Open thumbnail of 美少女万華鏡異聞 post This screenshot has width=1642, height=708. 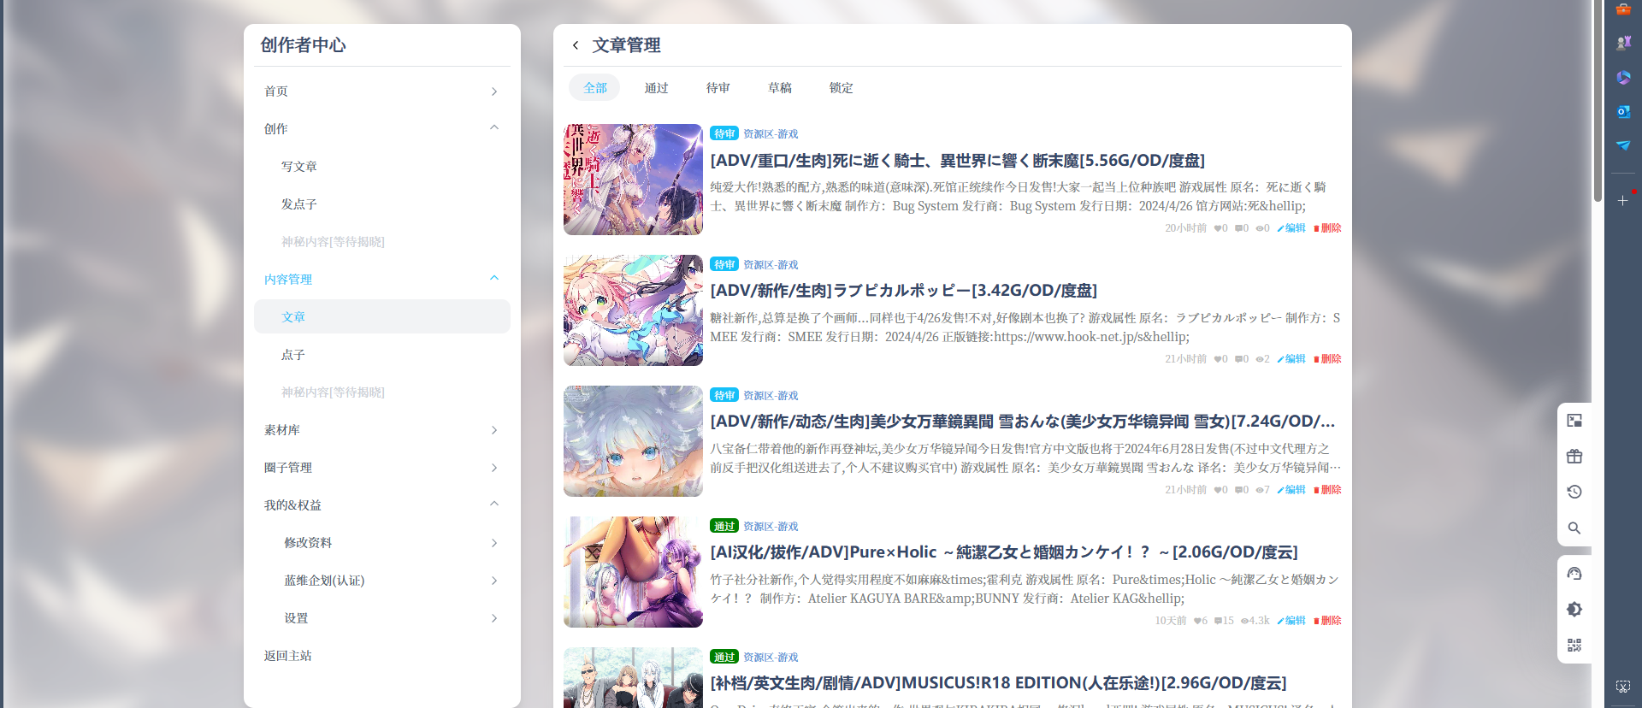click(x=633, y=441)
